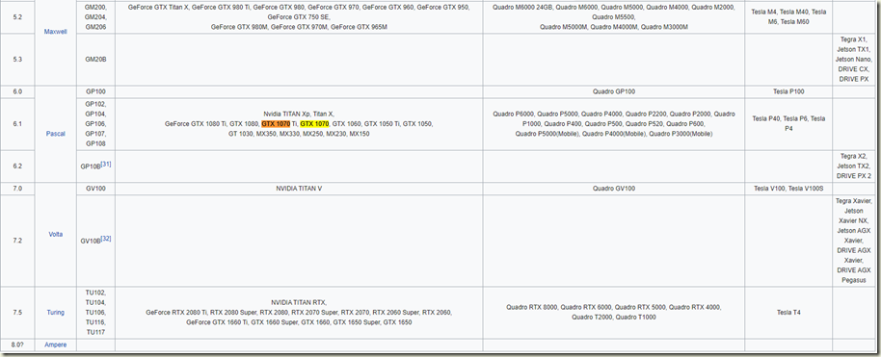Follow the [31] reference next to GP10B
Viewport: 881px width, 357px height.
click(x=106, y=165)
